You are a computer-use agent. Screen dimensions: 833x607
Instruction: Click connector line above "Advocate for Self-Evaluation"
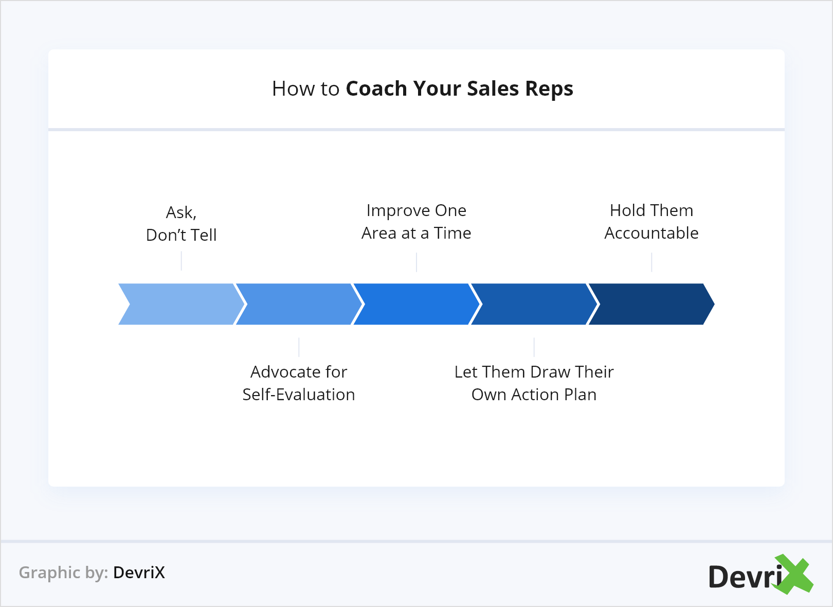(x=299, y=347)
